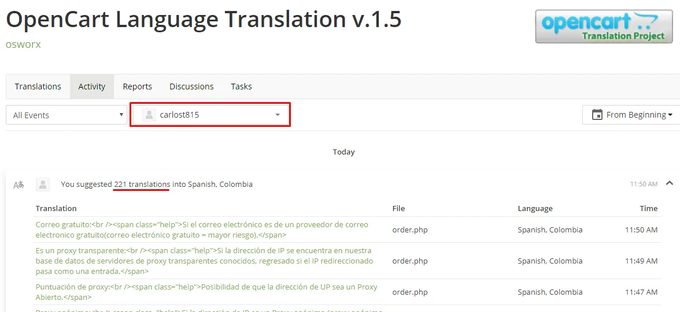
Task: Collapse the 221 translations activity entry
Action: click(x=670, y=183)
